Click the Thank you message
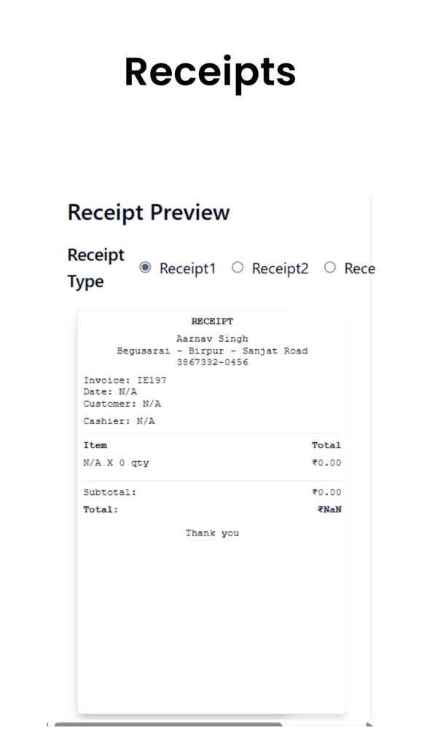Screen dimensions: 437x745 tap(212, 533)
